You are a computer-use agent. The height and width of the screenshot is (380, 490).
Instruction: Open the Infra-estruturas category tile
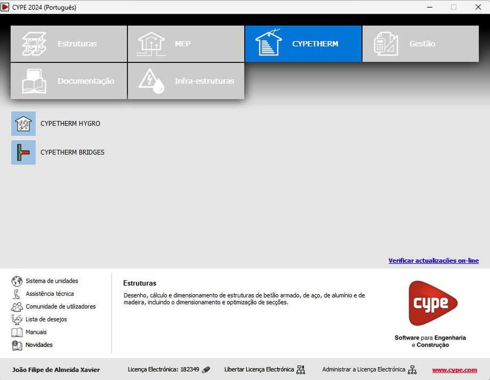tap(186, 81)
